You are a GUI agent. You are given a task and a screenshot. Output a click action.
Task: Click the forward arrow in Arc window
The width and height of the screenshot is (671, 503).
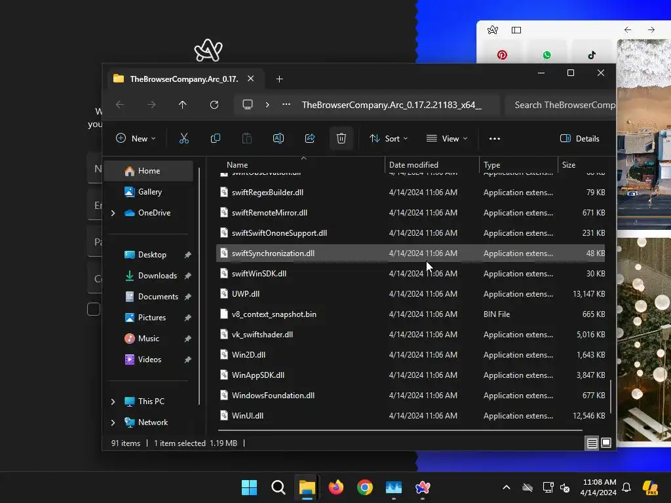tap(651, 30)
